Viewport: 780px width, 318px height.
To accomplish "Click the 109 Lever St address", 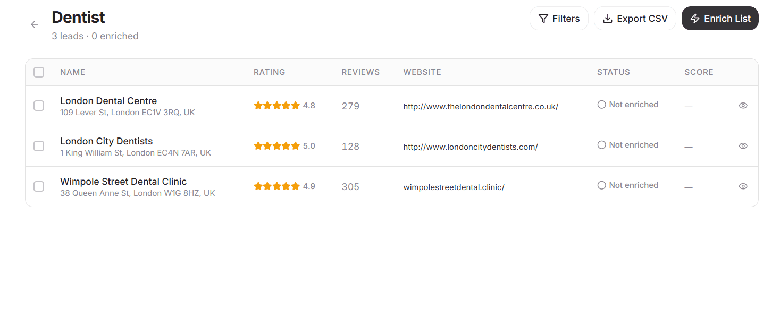I will [x=128, y=113].
